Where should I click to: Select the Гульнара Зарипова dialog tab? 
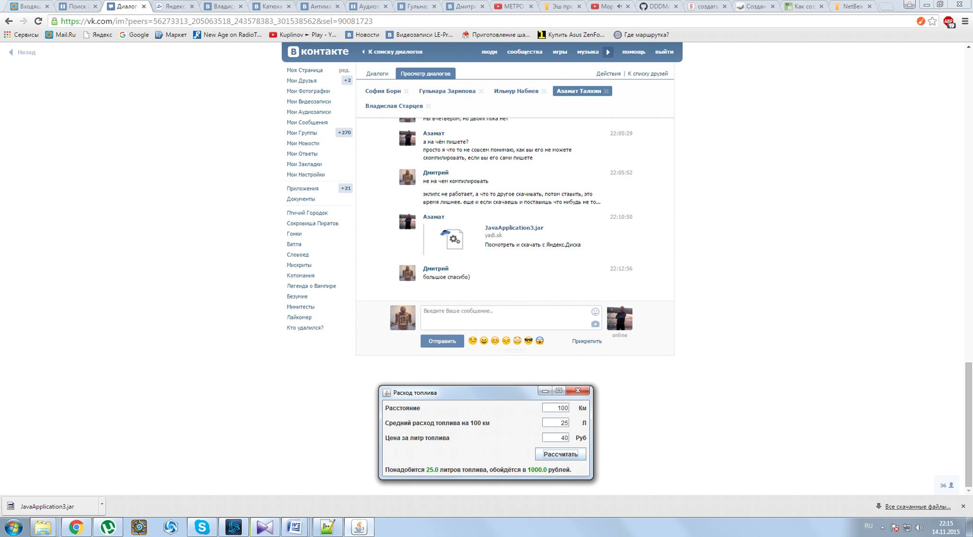[447, 91]
